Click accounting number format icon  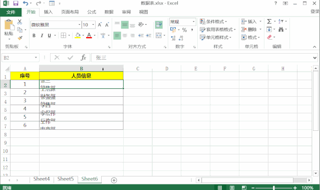pyautogui.click(x=173, y=30)
